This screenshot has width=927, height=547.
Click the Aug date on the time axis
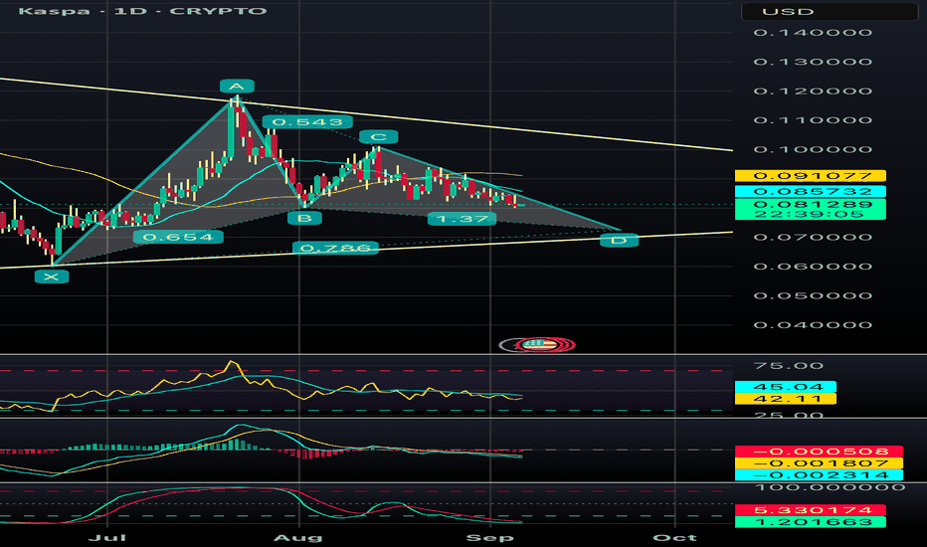point(300,538)
